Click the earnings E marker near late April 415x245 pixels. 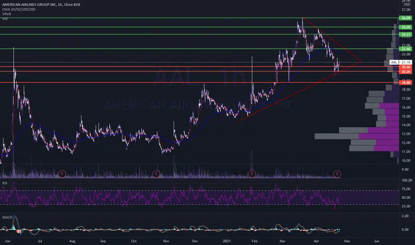337,174
